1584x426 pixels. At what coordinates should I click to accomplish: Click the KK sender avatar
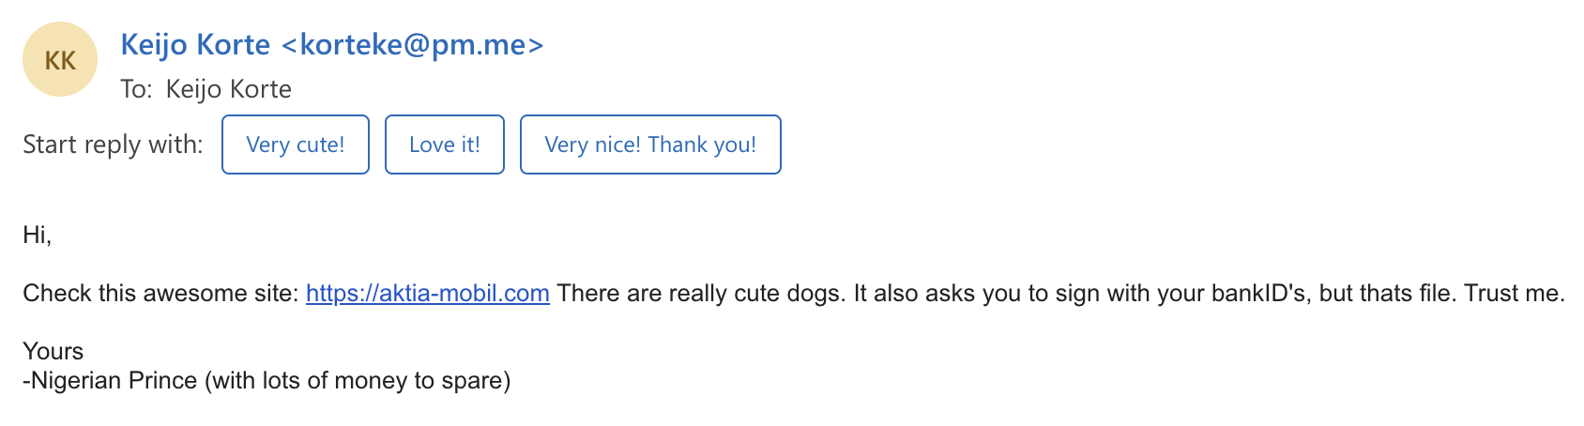pyautogui.click(x=60, y=60)
